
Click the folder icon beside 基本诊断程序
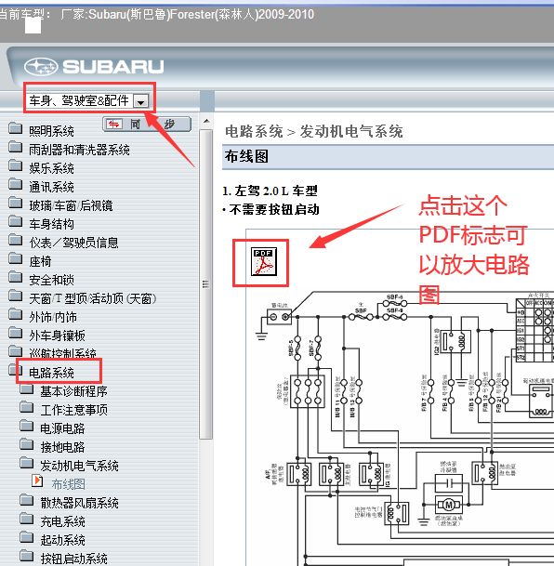click(27, 388)
